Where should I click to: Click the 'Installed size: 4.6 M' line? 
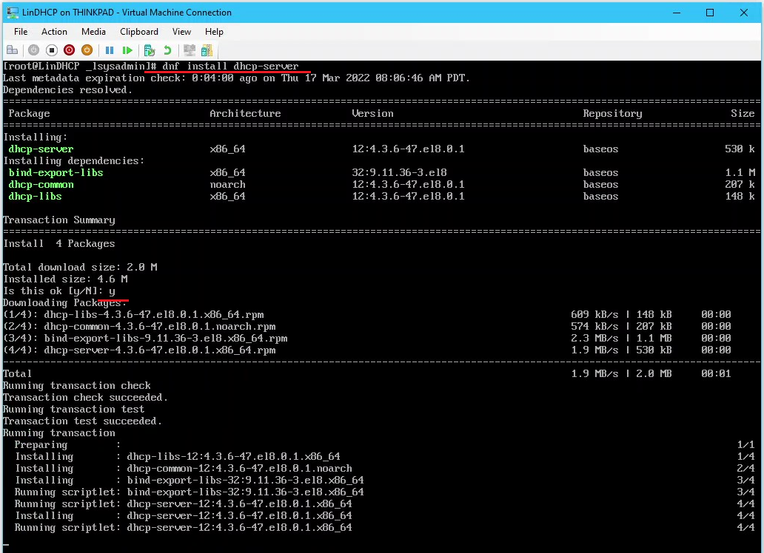coord(65,279)
